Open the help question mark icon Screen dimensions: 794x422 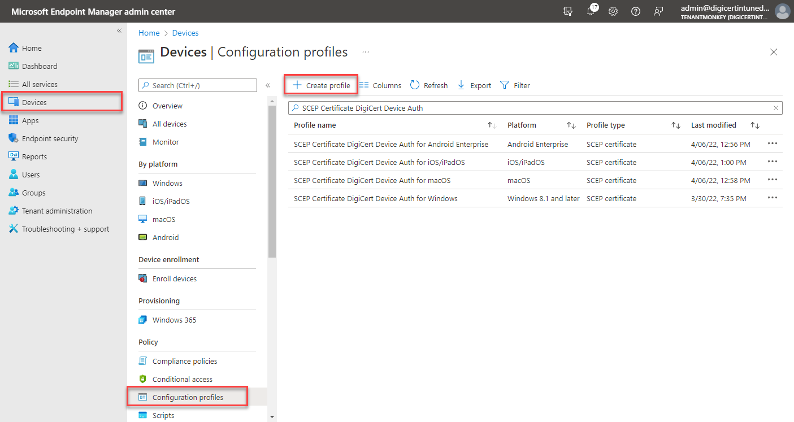(x=636, y=11)
